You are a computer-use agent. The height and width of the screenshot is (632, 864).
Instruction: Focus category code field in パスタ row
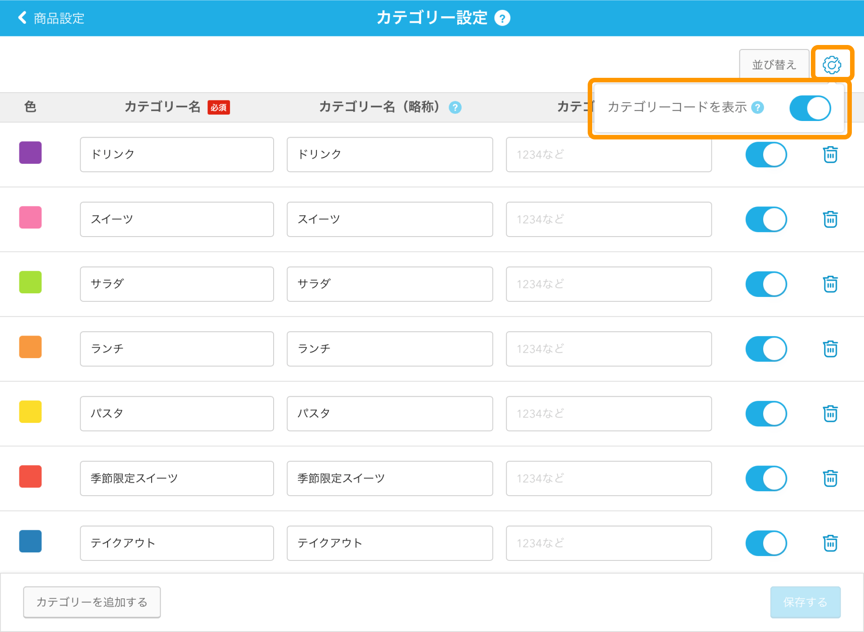pos(609,413)
